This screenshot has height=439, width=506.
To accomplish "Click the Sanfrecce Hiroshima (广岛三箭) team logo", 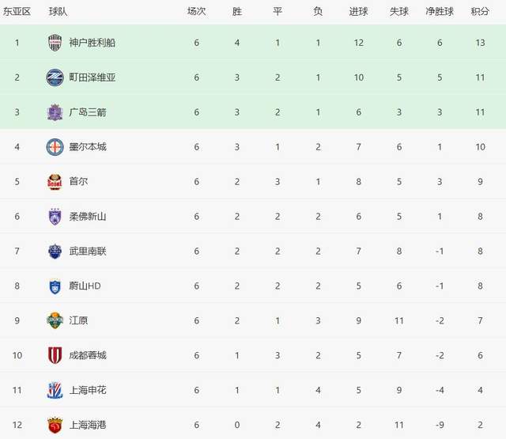I will pos(55,112).
